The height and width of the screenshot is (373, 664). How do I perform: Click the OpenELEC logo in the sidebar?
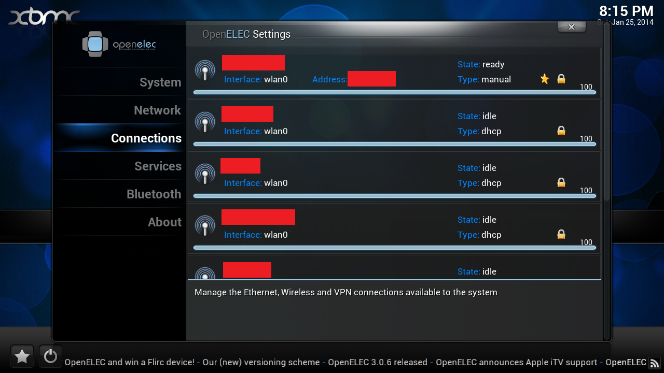click(x=119, y=45)
